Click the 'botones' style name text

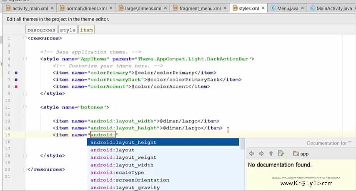tap(92, 108)
